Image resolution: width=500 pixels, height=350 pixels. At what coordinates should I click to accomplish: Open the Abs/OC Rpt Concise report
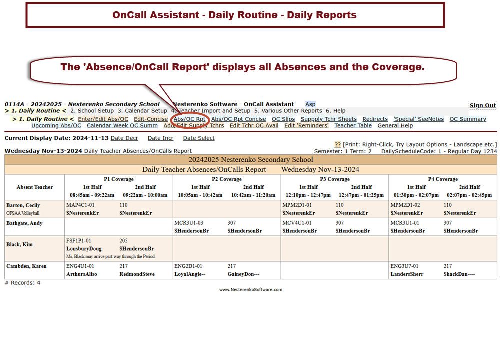coord(238,119)
